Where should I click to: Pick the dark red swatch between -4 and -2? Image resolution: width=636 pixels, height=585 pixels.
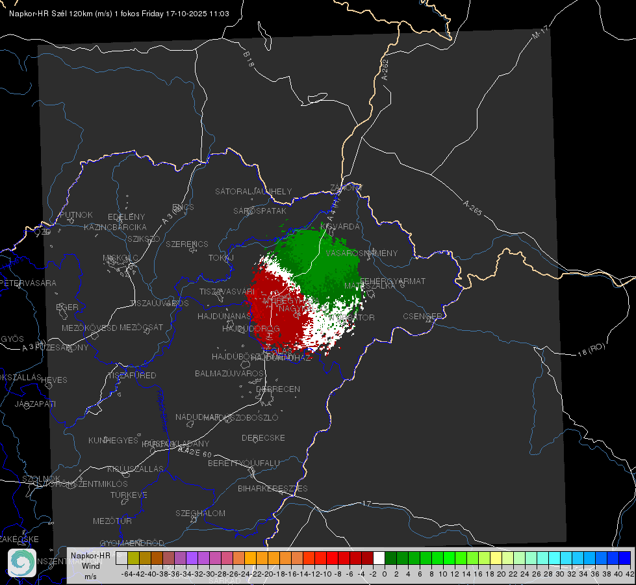[368, 558]
